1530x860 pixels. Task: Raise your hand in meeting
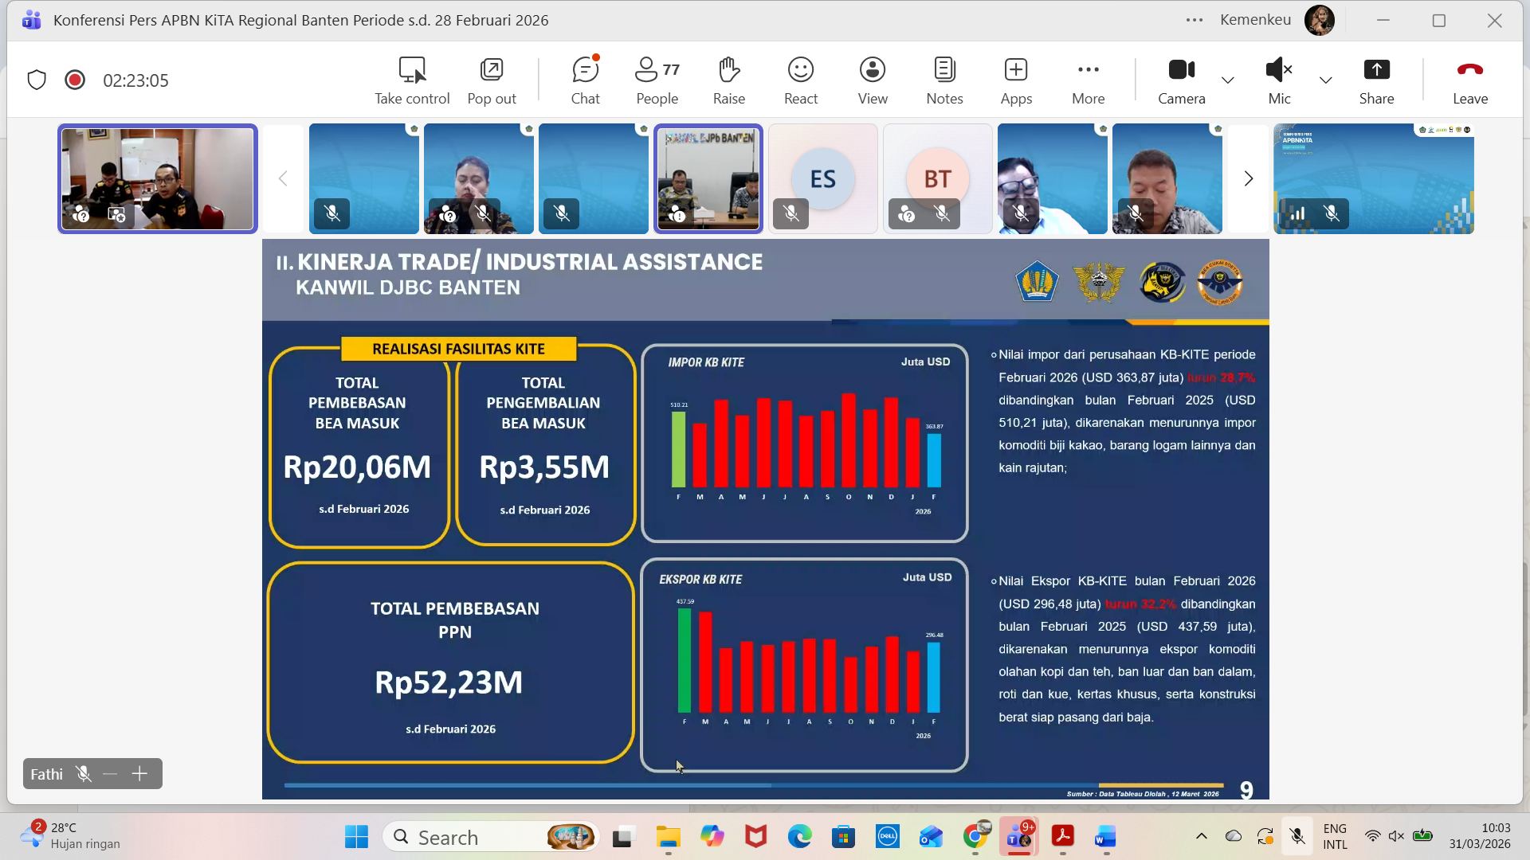pos(728,80)
